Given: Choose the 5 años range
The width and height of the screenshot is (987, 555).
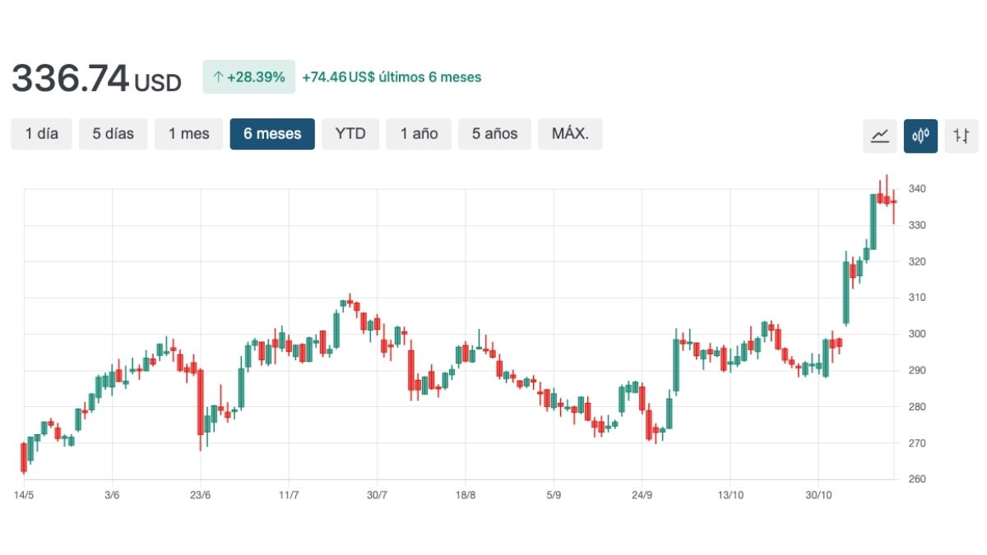Looking at the screenshot, I should click(495, 134).
